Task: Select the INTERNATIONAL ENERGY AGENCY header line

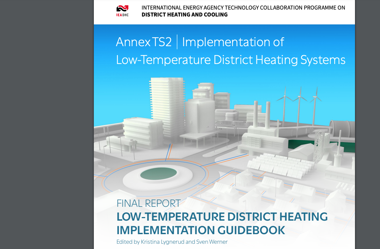Action: pos(243,7)
